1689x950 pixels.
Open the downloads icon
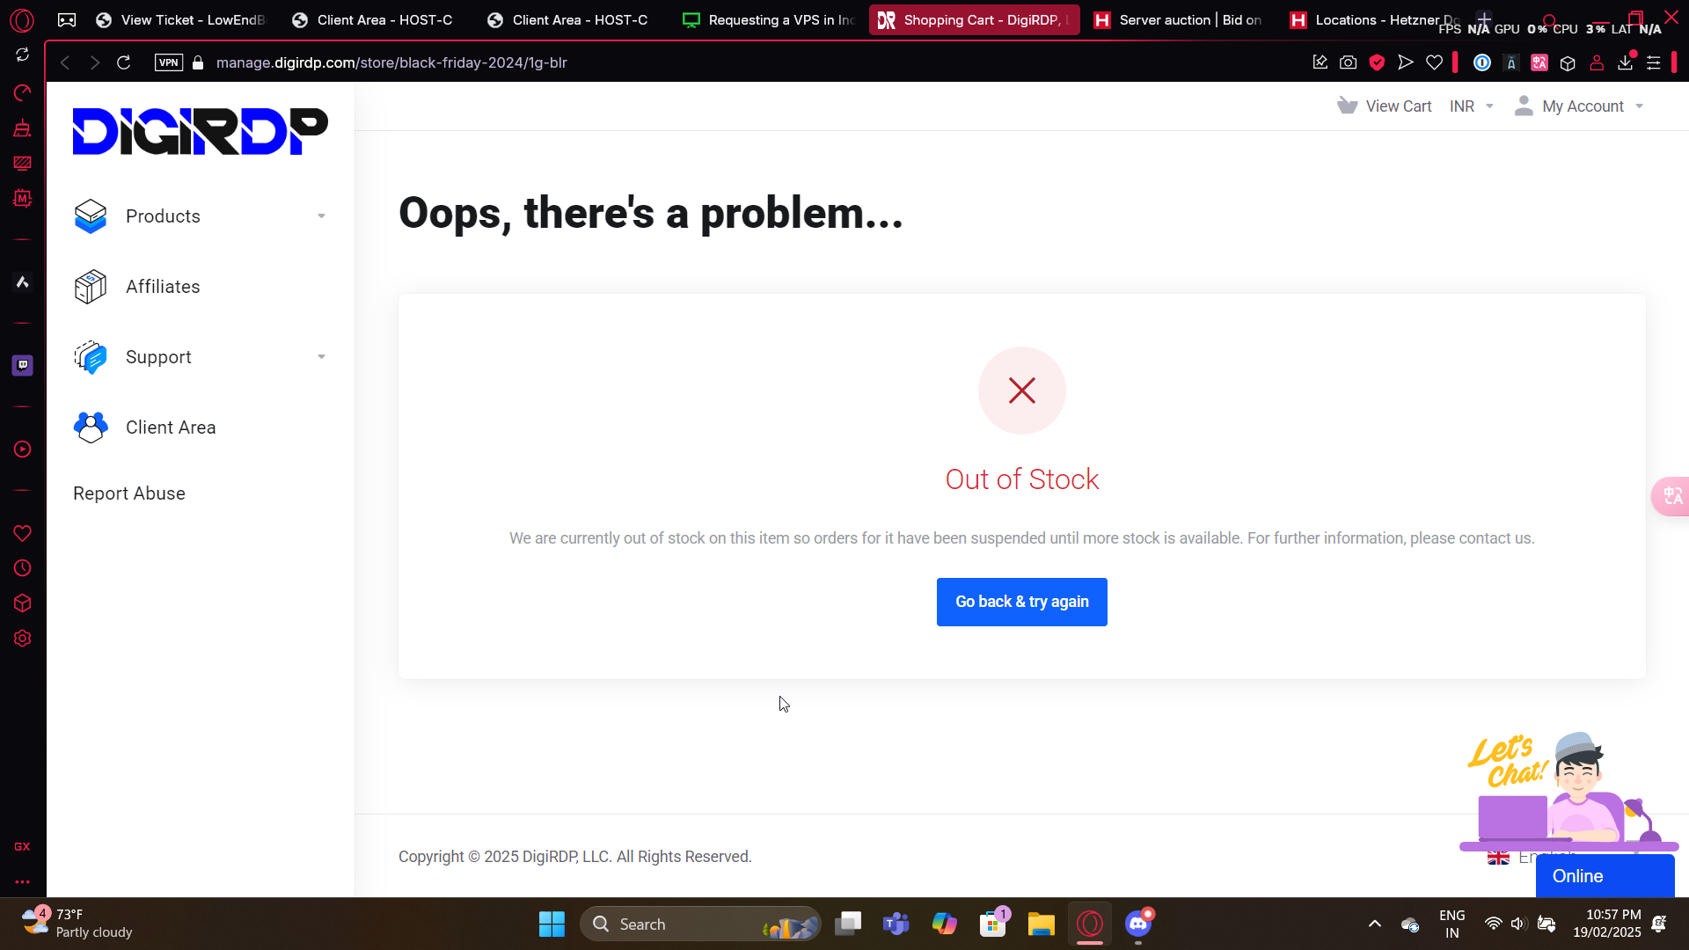tap(1626, 62)
